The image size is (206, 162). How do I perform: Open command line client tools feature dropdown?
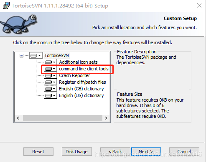51,69
